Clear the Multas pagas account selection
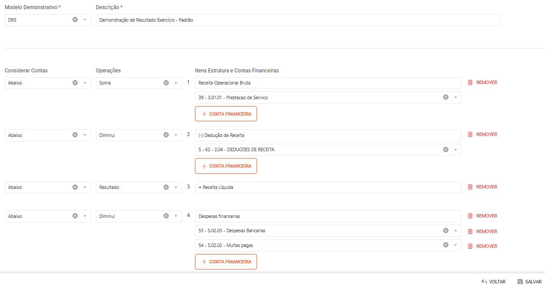545x289 pixels. 446,245
